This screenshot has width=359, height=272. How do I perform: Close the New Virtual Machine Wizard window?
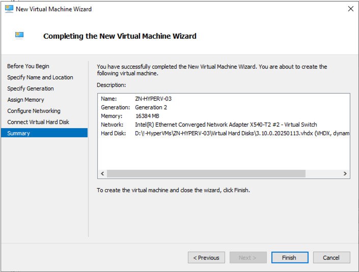[x=350, y=9]
